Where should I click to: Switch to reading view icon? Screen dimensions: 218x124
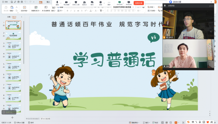[171, 122]
